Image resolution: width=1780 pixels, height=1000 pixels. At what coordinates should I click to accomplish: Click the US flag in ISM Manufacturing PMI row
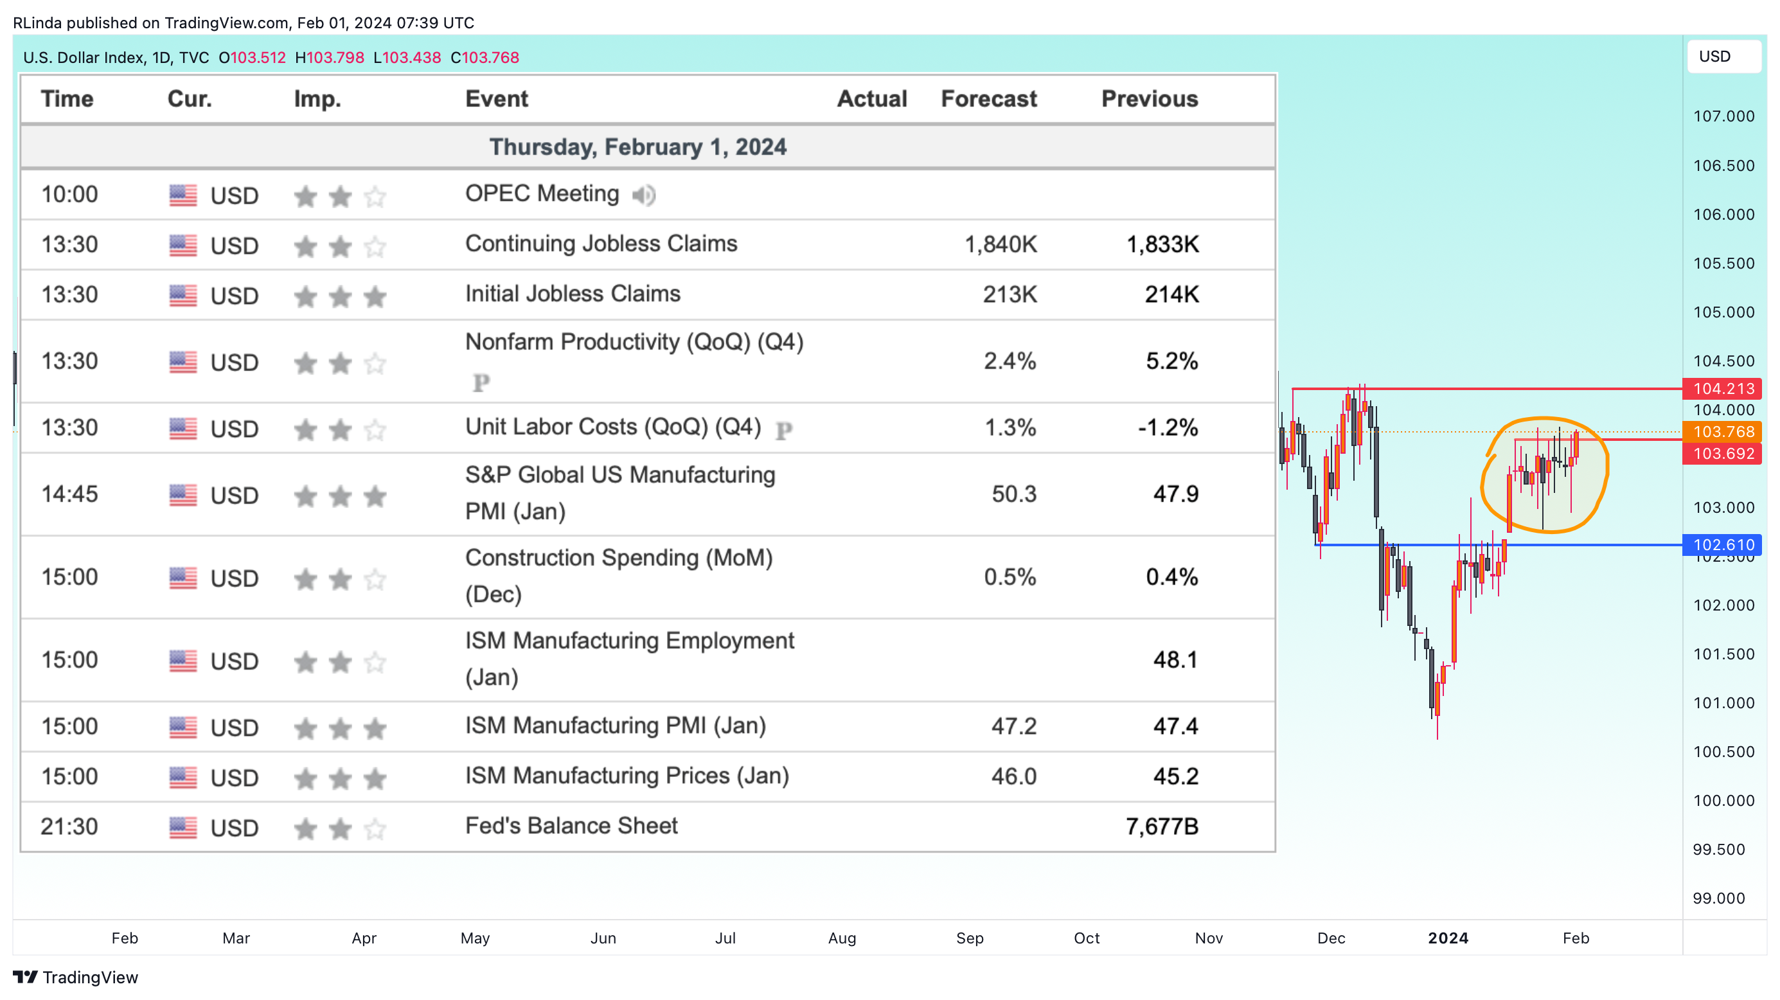coord(183,727)
